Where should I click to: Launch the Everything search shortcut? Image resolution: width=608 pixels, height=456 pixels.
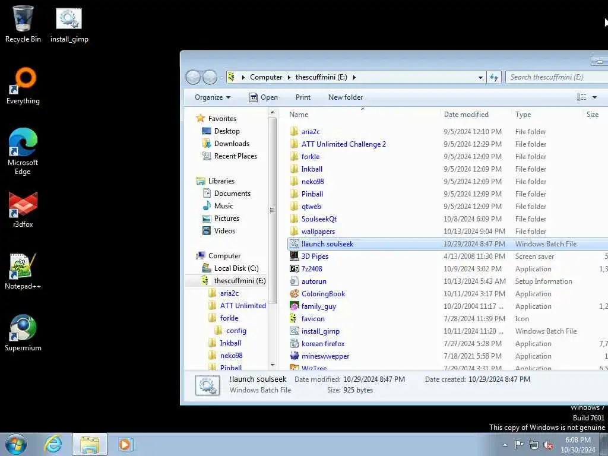[23, 86]
